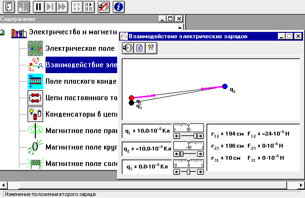
Task: Click the q1 q2 charges thumbnail icon
Action: click(x=35, y=64)
